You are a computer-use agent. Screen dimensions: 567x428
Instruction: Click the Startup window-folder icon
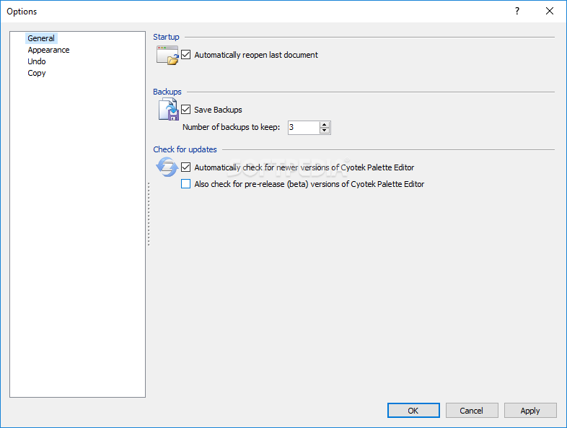click(x=167, y=56)
